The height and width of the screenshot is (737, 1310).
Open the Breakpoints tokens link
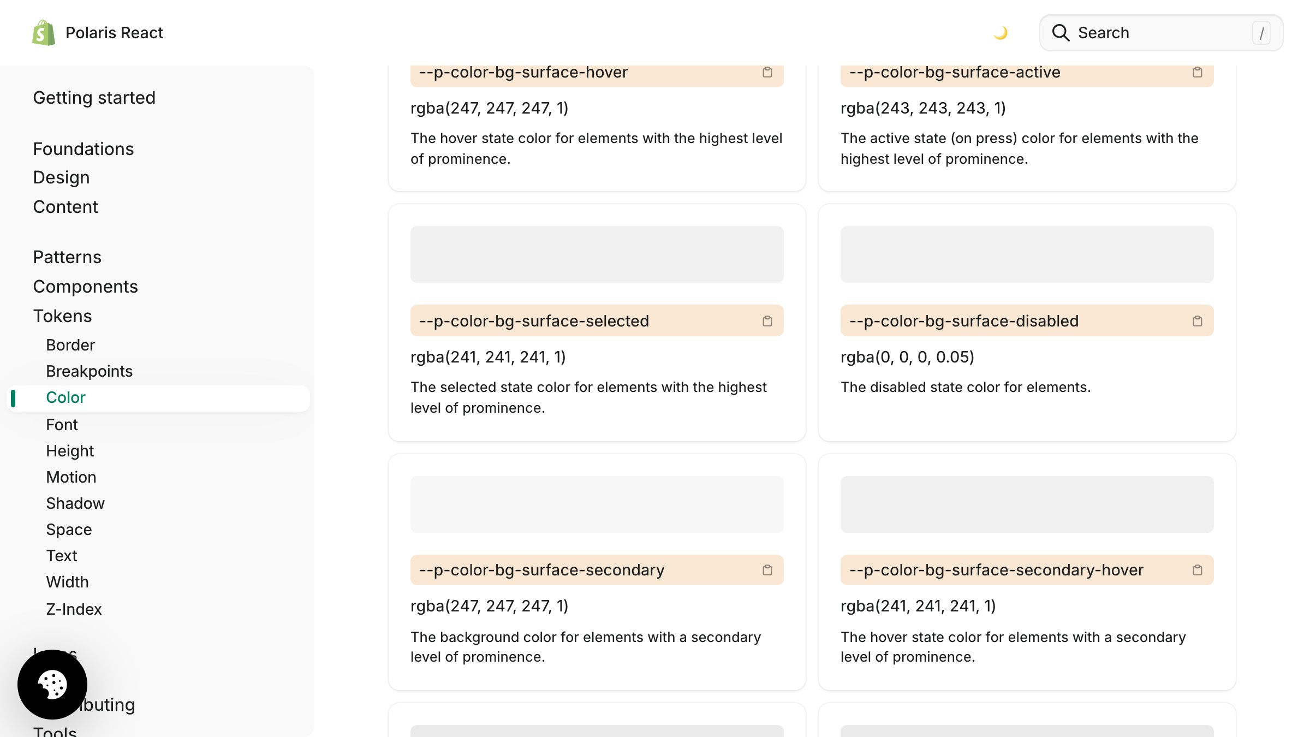pos(89,371)
